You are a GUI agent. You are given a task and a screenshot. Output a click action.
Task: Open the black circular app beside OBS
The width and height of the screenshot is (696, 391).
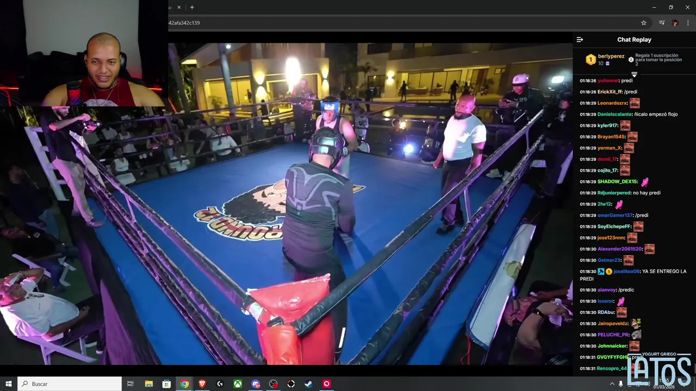click(x=291, y=384)
